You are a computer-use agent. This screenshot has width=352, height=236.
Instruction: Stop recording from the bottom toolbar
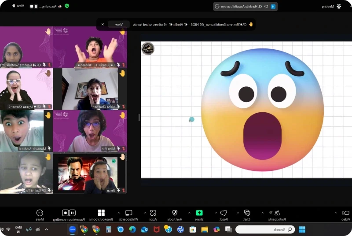coord(65,213)
